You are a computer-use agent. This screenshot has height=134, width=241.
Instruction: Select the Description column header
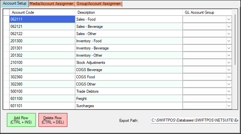pyautogui.click(x=129, y=13)
